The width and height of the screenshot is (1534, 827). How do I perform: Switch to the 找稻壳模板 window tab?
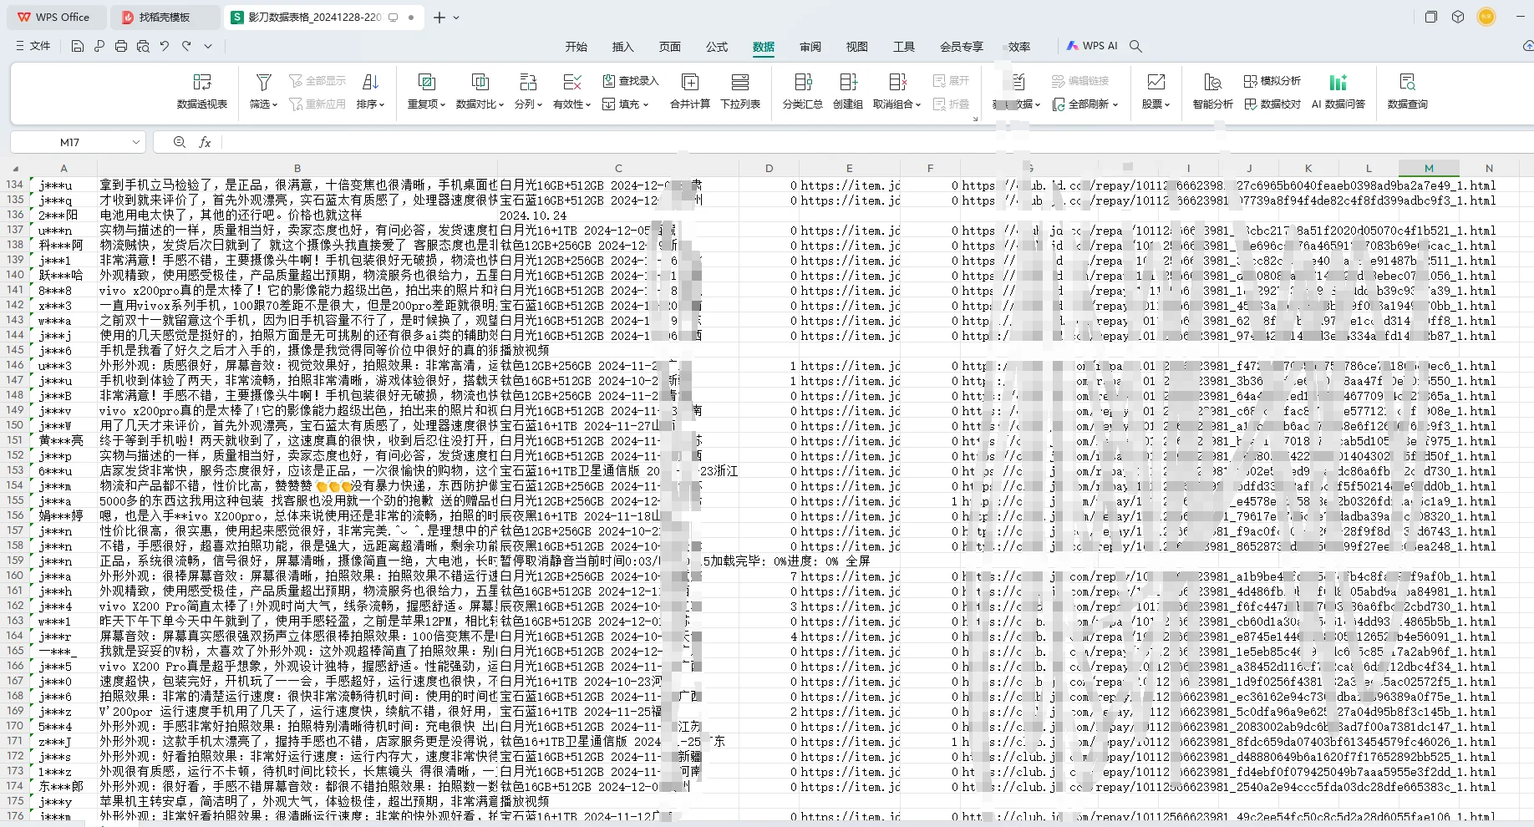pos(165,18)
